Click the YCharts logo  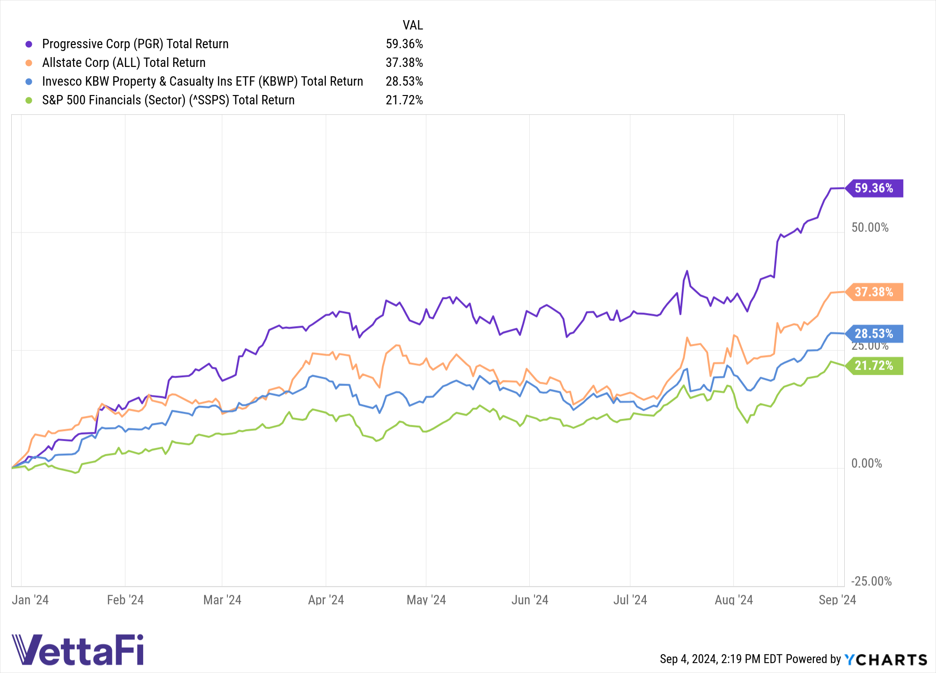(x=886, y=659)
